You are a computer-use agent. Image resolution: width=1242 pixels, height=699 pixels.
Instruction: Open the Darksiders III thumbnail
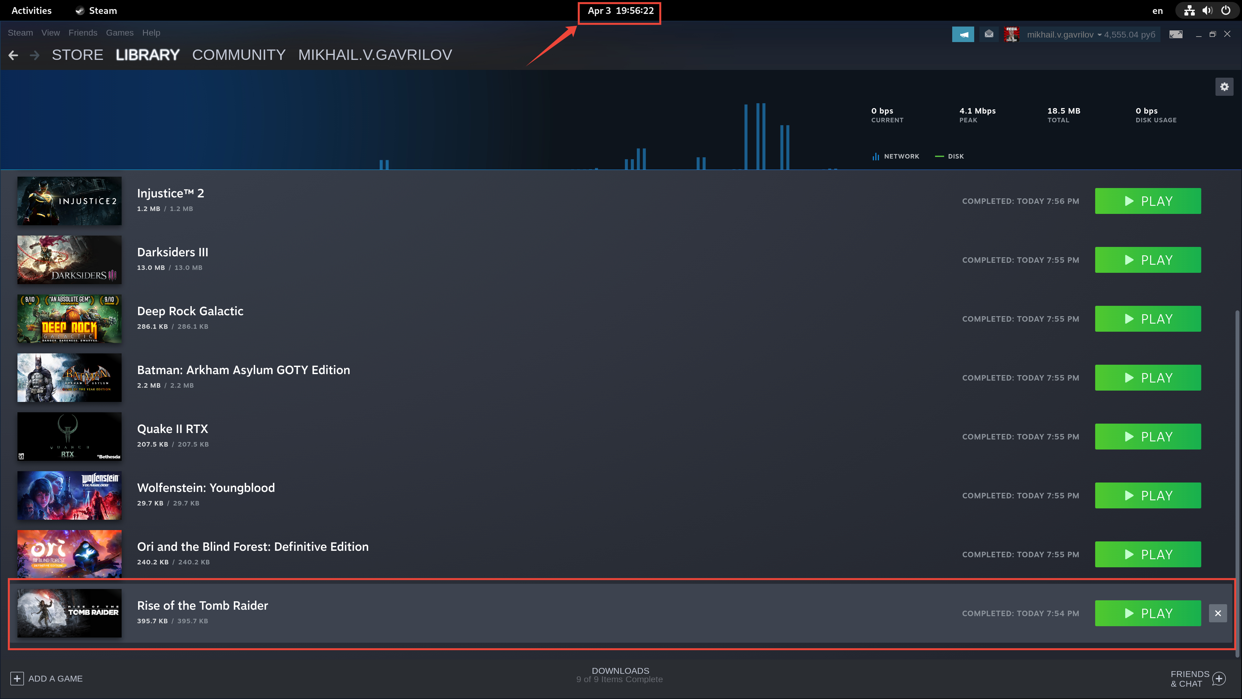coord(70,260)
